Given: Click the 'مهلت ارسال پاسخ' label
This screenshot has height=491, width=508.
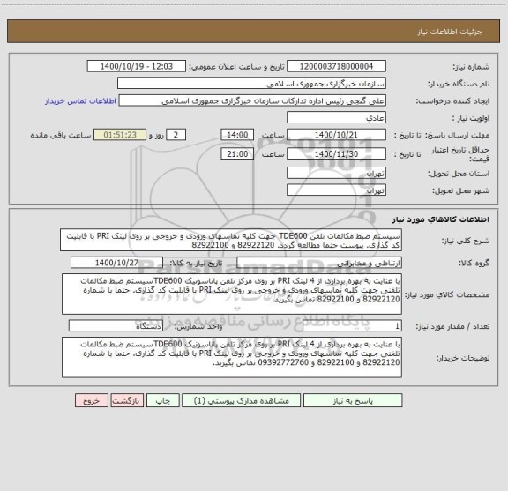Looking at the screenshot, I should [458, 135].
